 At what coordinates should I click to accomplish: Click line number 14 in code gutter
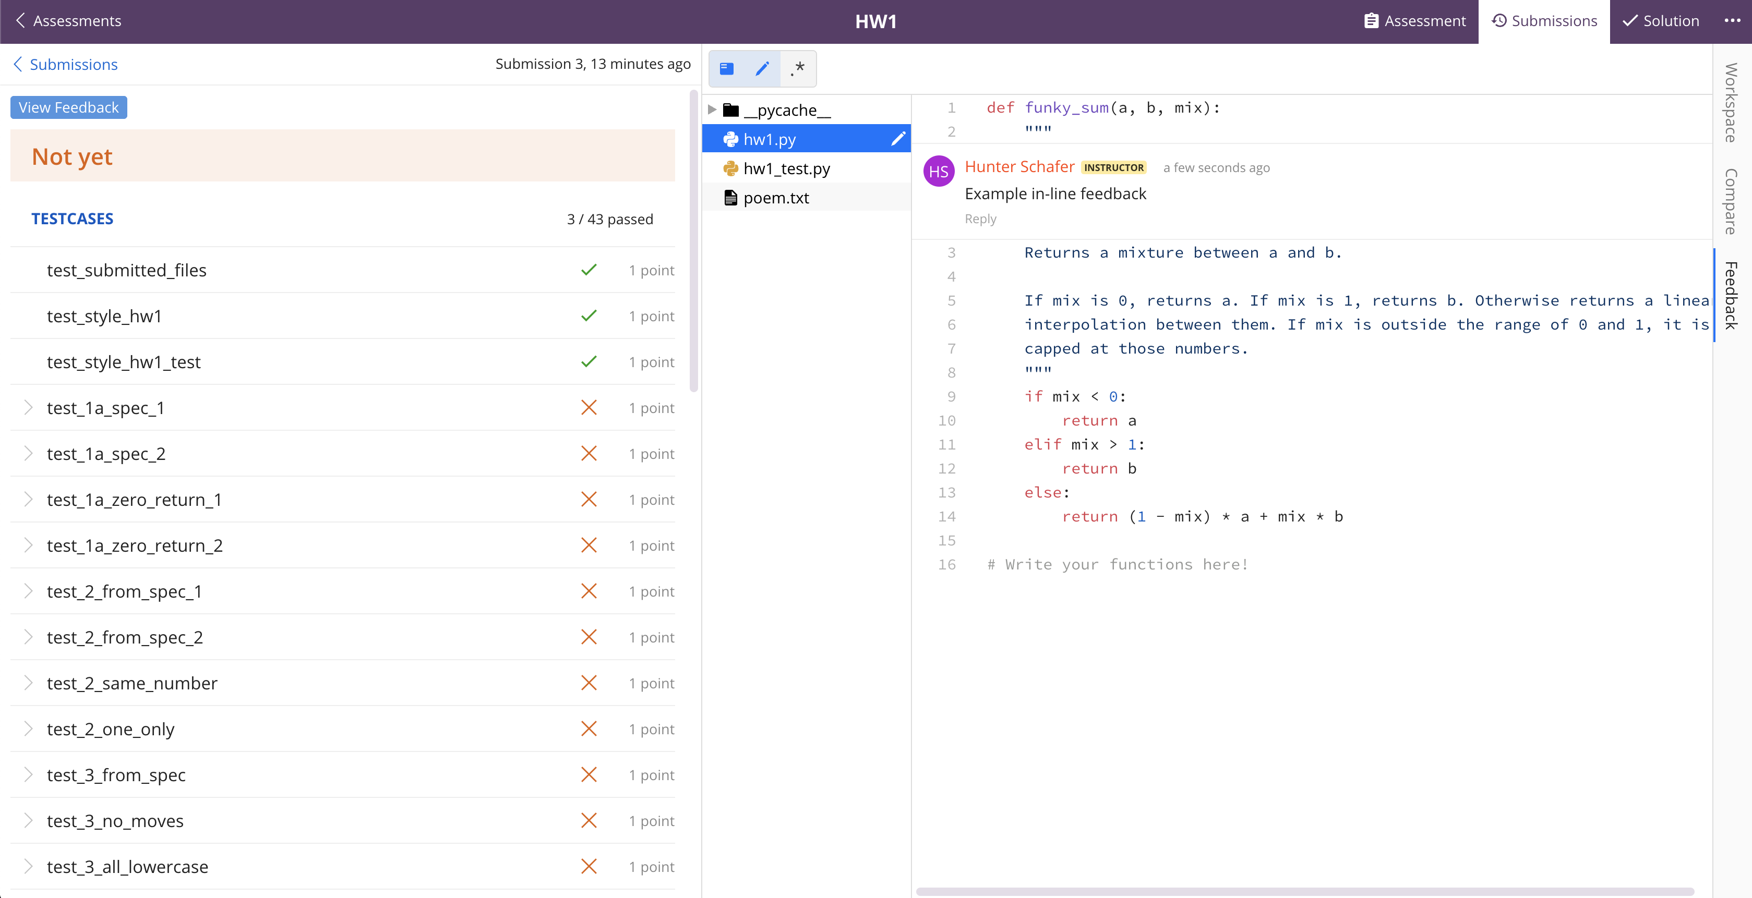(x=947, y=517)
